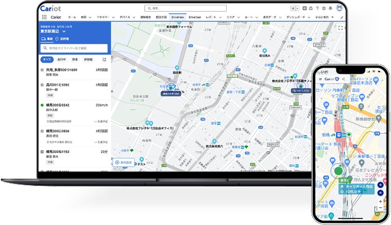Open the user profile avatar
This screenshot has height=225, width=391.
[339, 8]
